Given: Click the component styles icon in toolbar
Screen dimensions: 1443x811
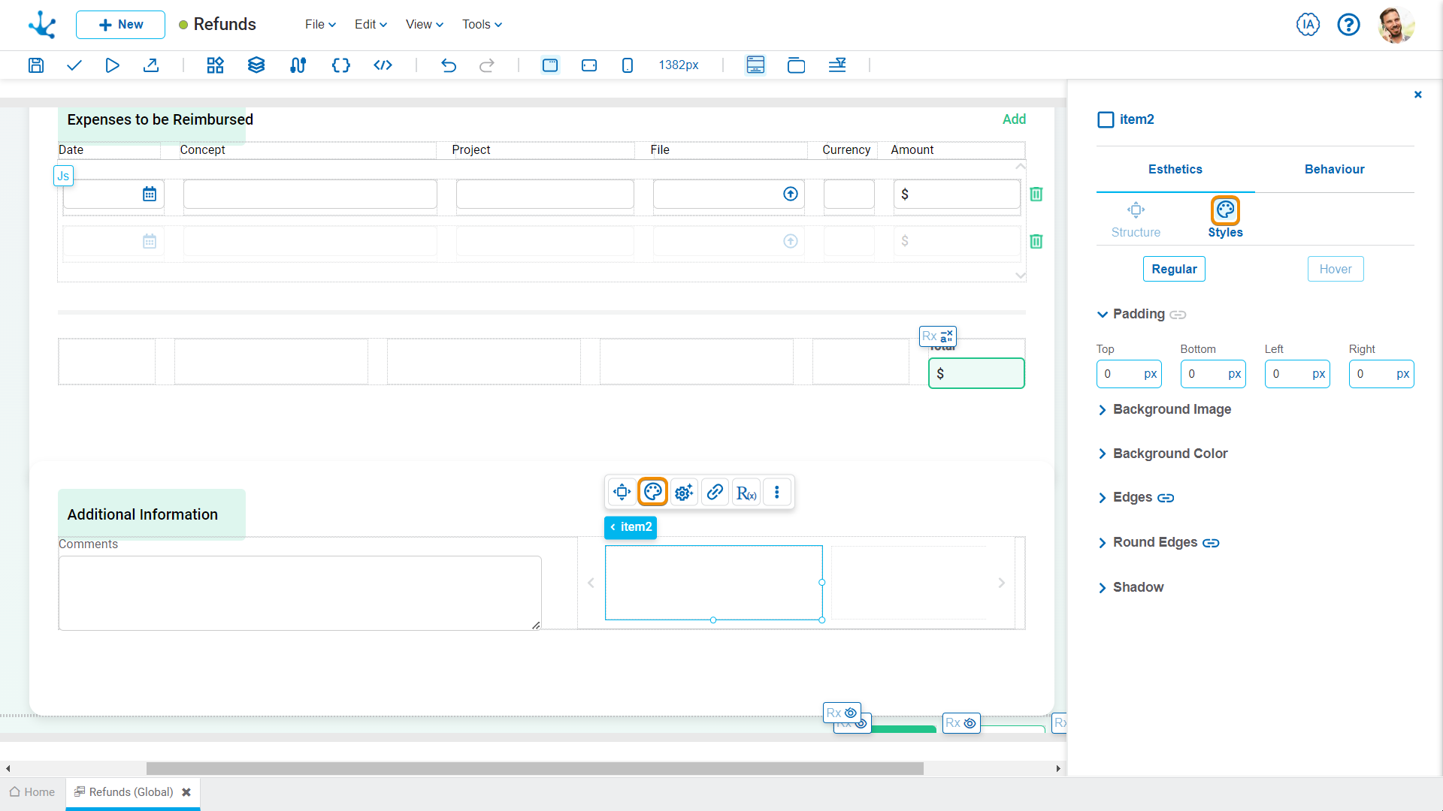Looking at the screenshot, I should click(653, 492).
